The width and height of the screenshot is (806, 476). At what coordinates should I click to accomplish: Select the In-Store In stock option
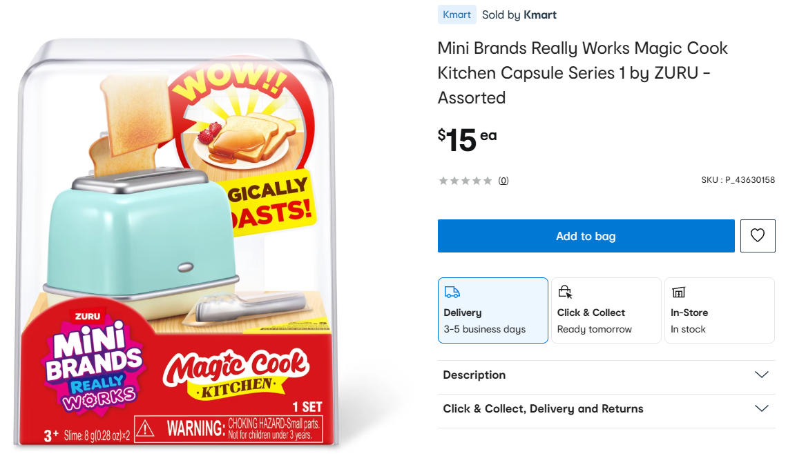719,310
